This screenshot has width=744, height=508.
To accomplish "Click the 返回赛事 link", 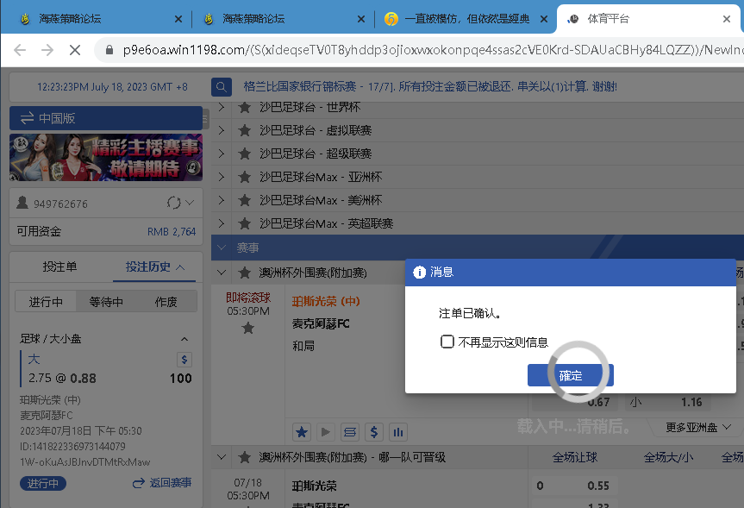I will point(161,483).
